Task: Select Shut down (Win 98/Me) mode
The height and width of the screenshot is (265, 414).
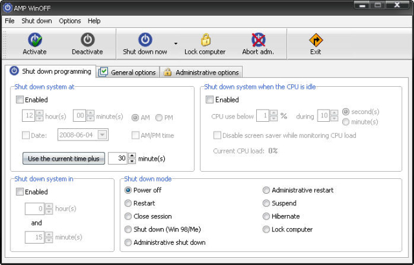Action: coord(128,229)
